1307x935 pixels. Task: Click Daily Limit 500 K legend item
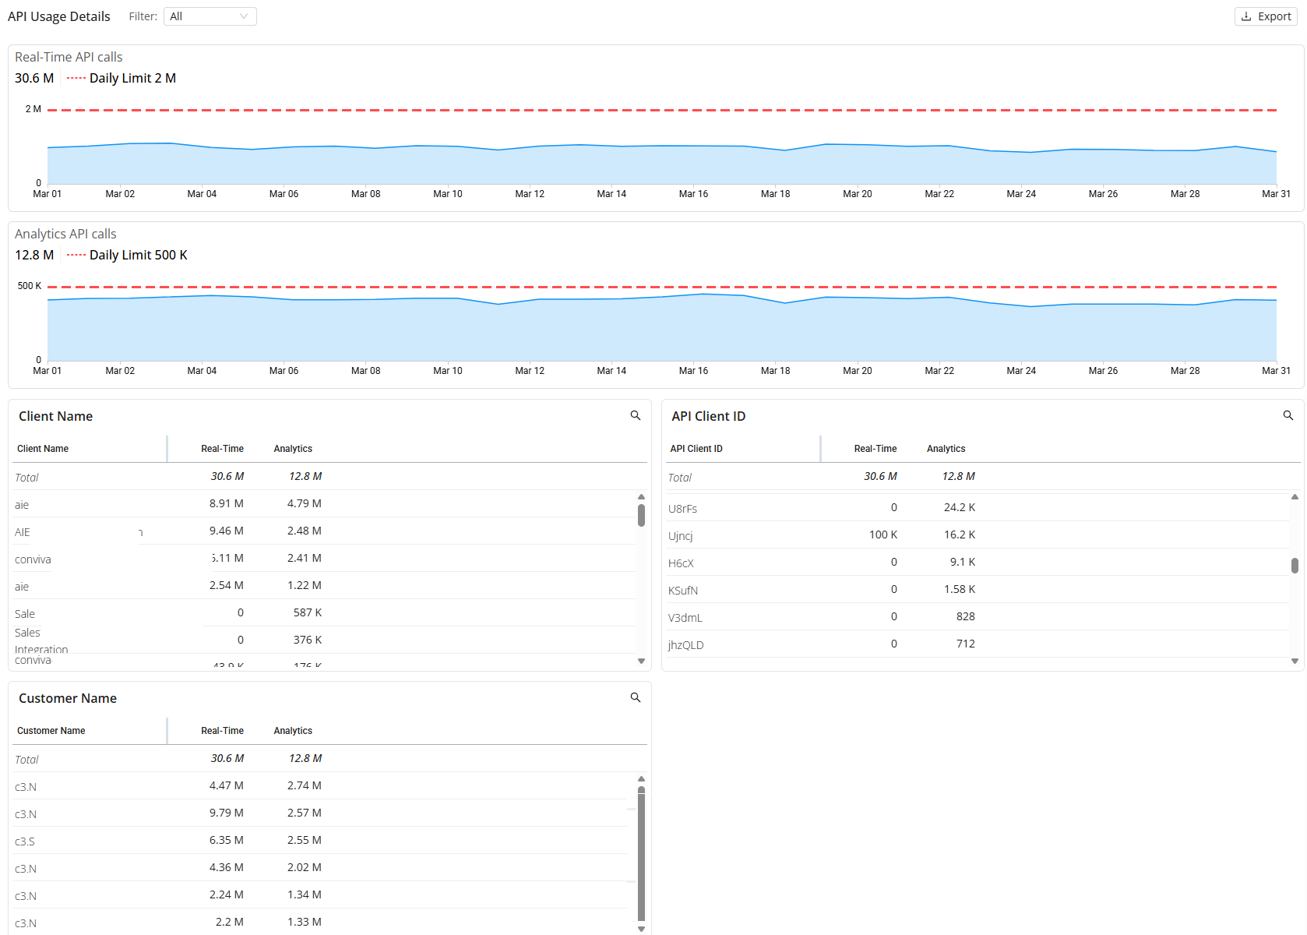127,255
